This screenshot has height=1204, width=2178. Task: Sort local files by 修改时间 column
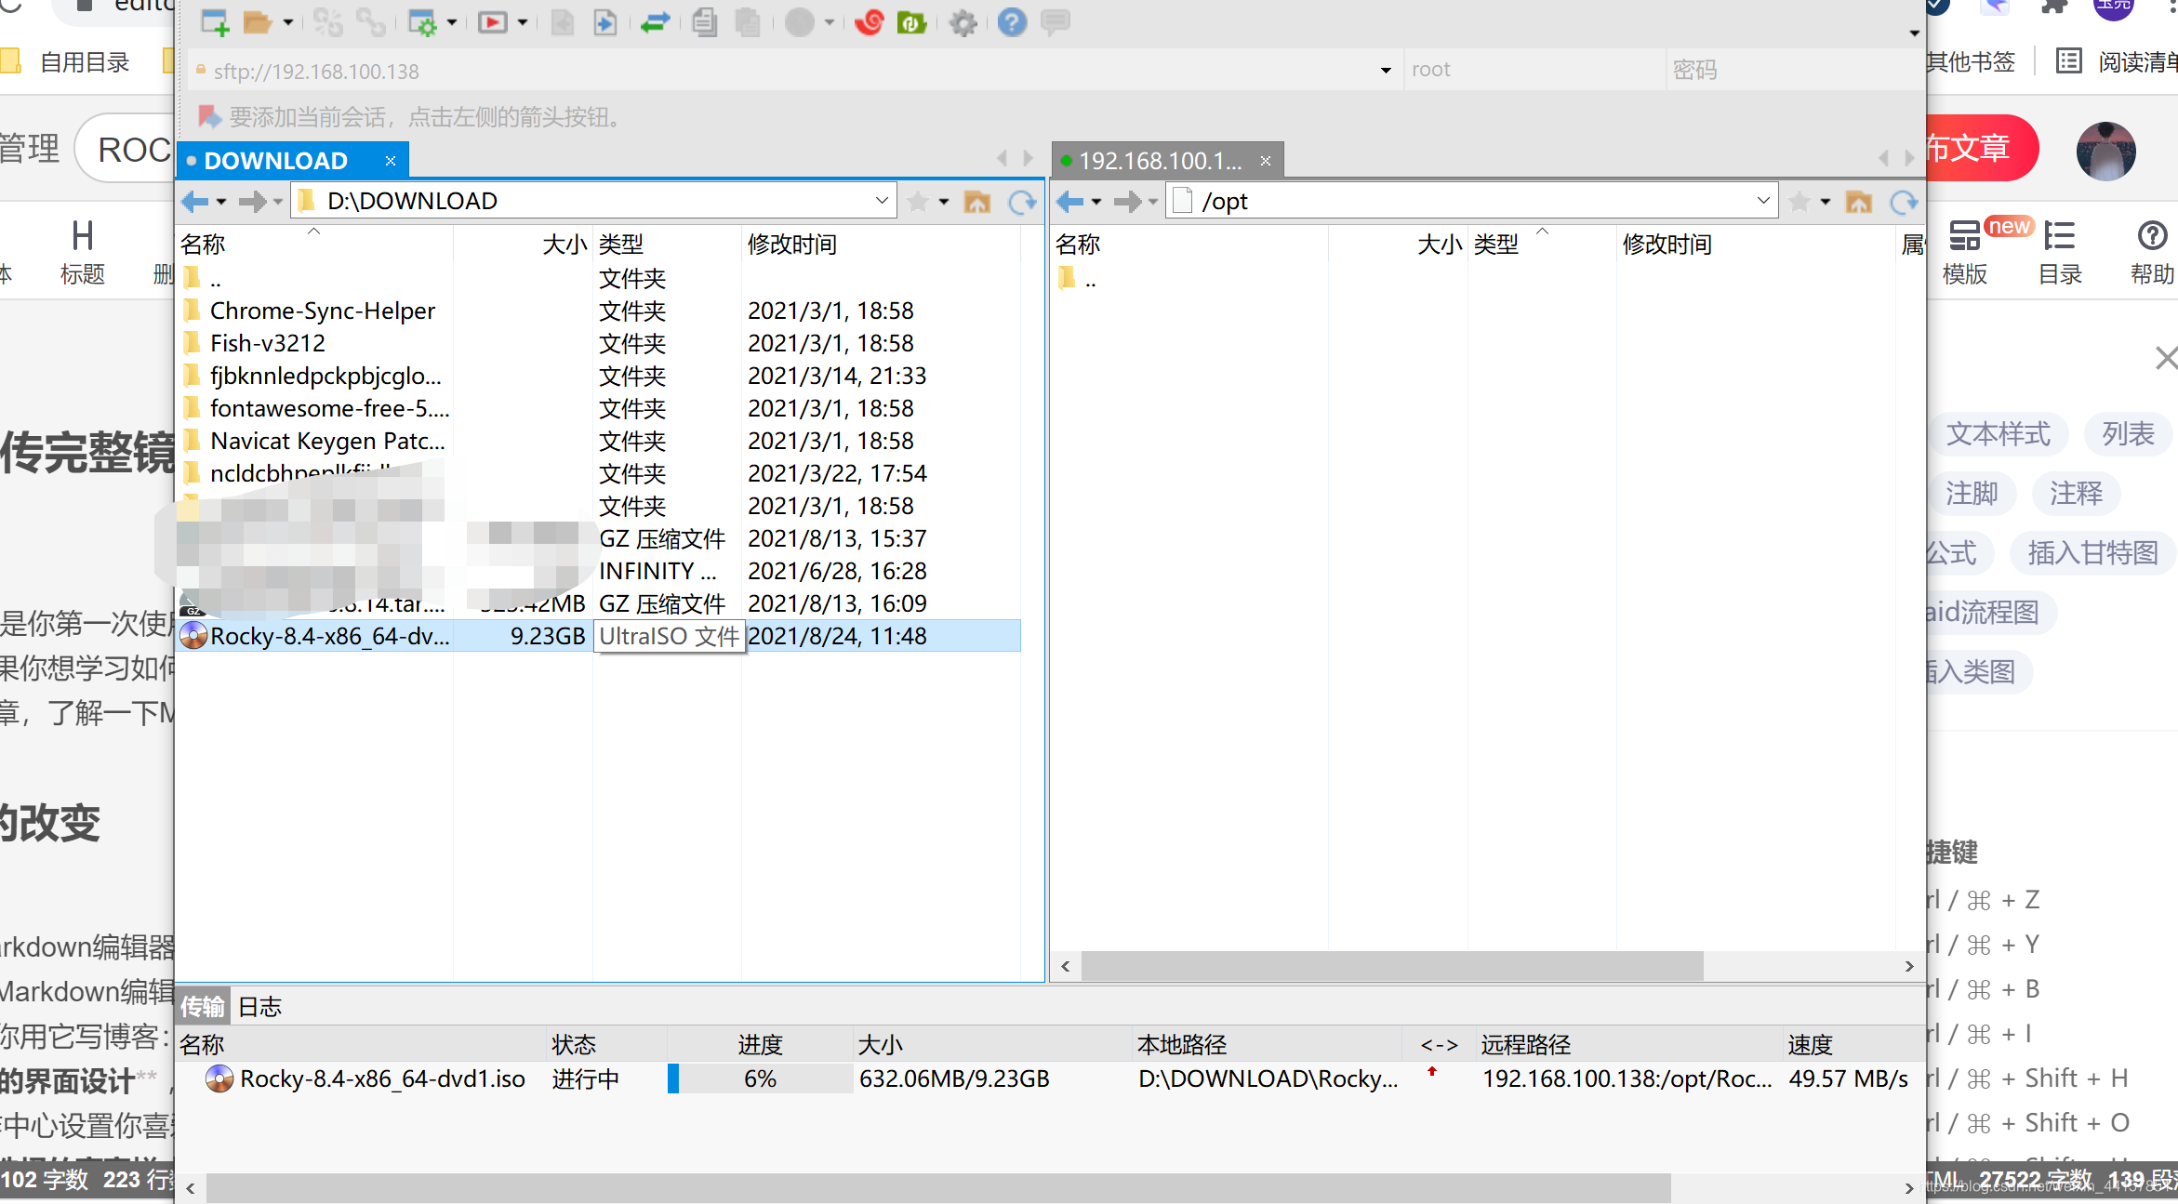point(881,245)
